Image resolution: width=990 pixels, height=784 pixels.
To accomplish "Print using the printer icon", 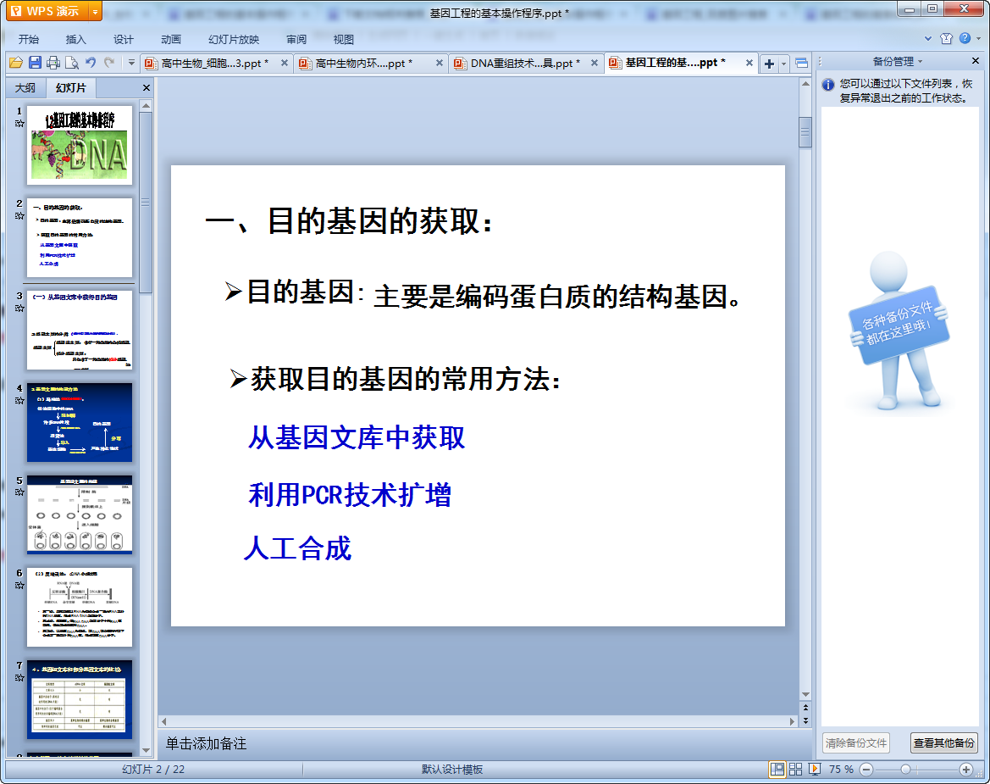I will tap(53, 63).
